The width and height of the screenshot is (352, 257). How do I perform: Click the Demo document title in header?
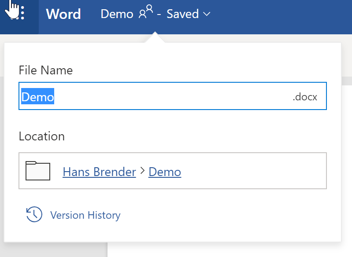coord(117,14)
